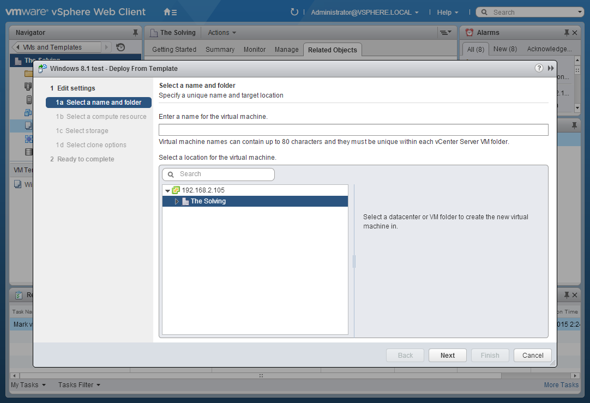Click the refresh icon in top bar

pos(294,12)
